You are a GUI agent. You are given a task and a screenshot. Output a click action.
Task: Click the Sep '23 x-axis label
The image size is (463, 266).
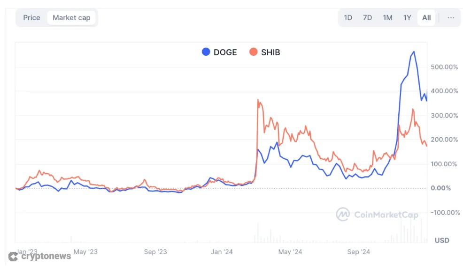tap(156, 252)
